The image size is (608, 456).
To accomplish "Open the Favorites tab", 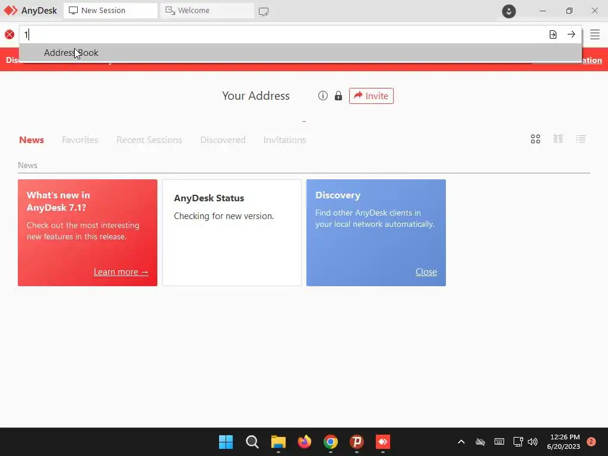I will pyautogui.click(x=80, y=140).
